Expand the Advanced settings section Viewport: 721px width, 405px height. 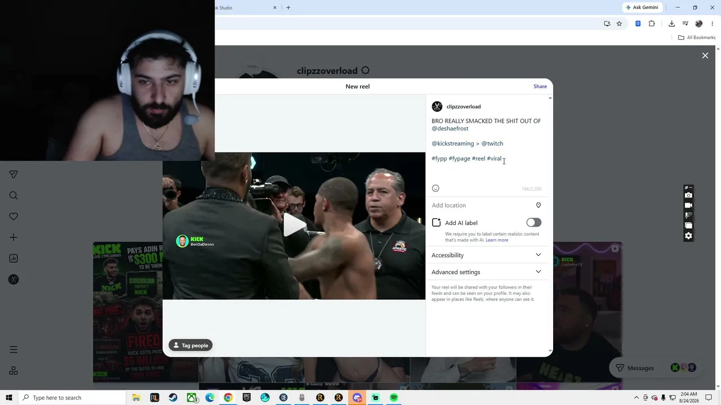[x=487, y=272]
